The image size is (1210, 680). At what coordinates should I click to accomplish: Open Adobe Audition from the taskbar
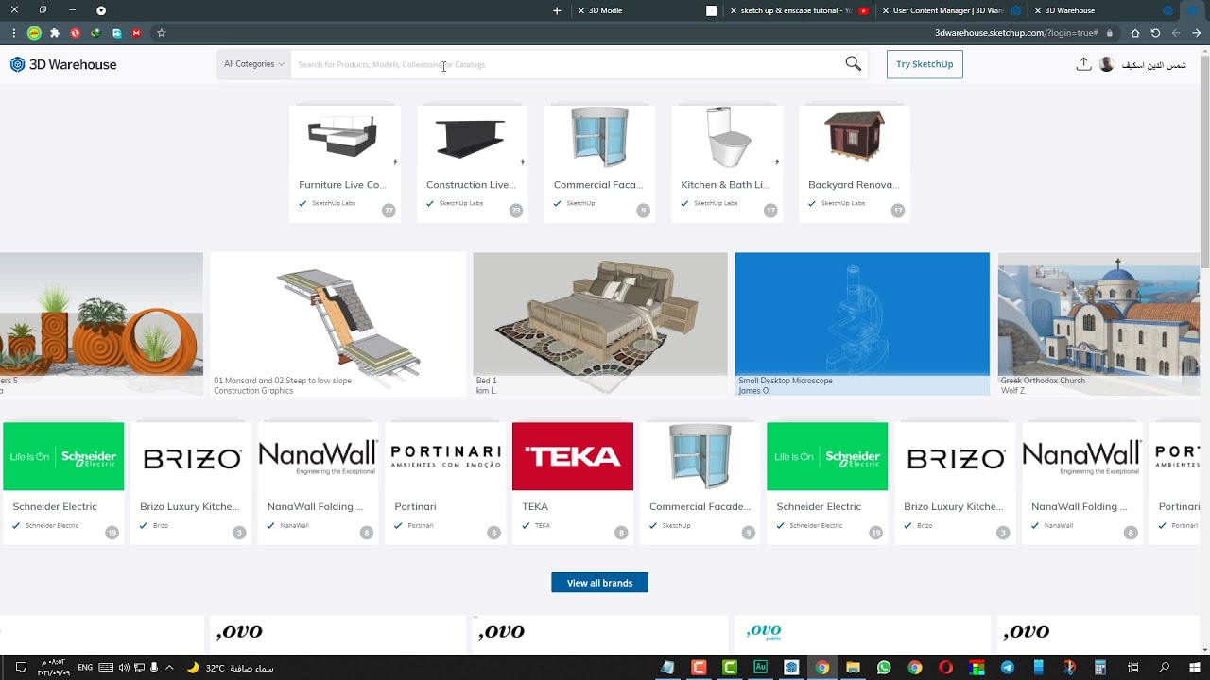[x=760, y=668]
